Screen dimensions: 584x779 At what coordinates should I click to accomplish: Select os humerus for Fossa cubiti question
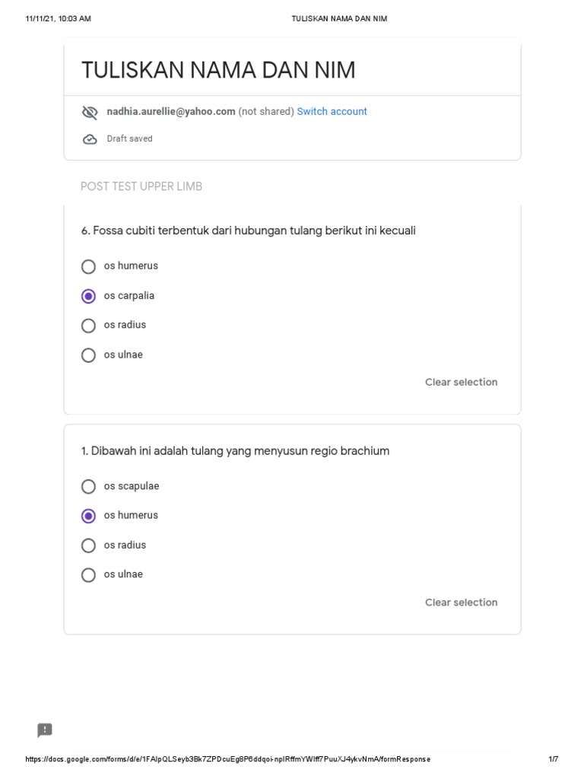88,266
